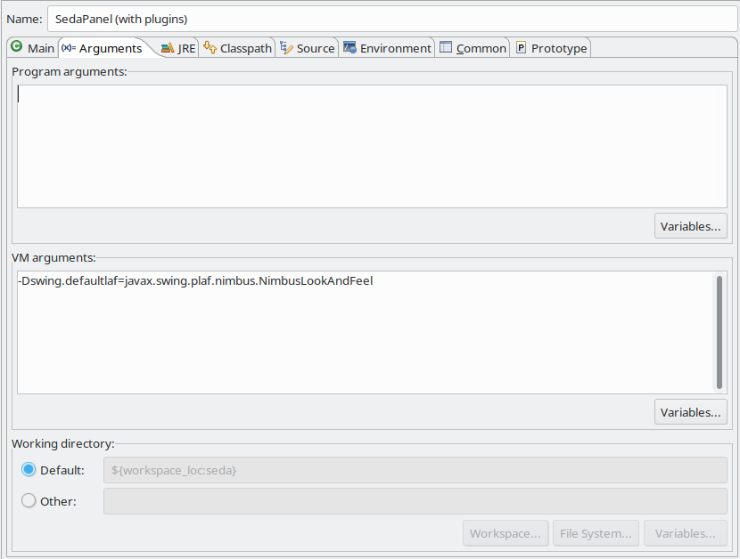The height and width of the screenshot is (559, 740).
Task: Click the Main tab's green circle icon
Action: point(16,47)
